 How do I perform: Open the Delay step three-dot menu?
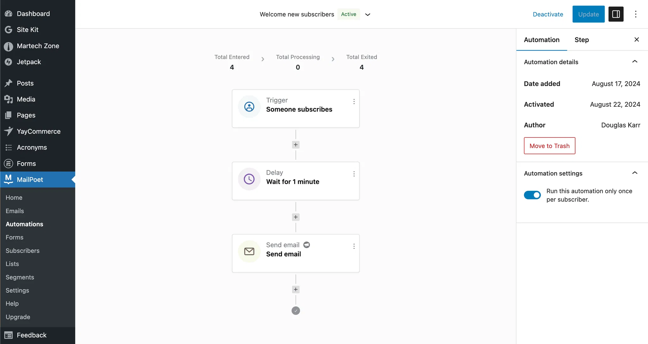coord(354,174)
